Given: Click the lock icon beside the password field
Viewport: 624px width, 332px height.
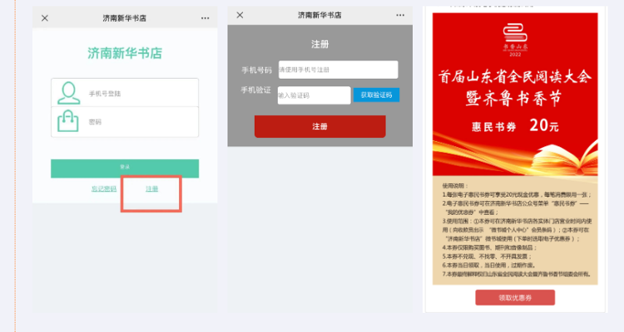Looking at the screenshot, I should [67, 120].
